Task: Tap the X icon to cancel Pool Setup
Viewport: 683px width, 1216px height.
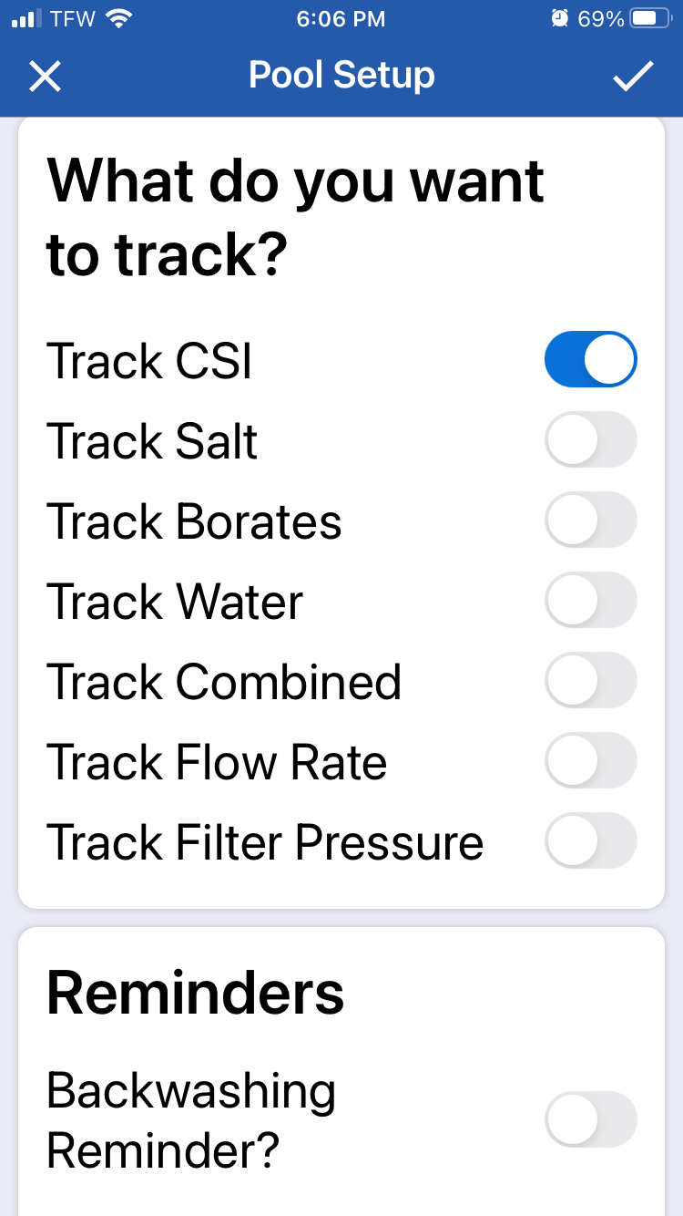Action: coord(45,77)
